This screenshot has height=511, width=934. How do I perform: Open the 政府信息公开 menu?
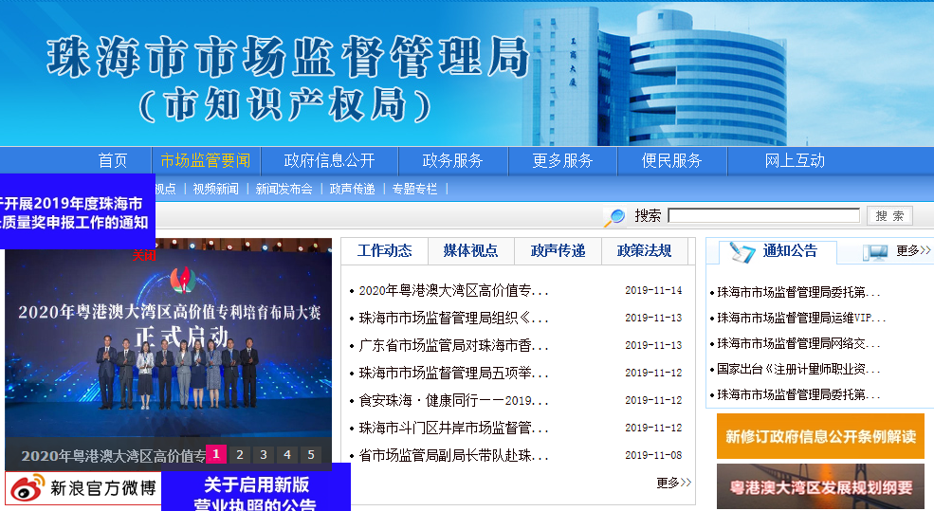(329, 161)
